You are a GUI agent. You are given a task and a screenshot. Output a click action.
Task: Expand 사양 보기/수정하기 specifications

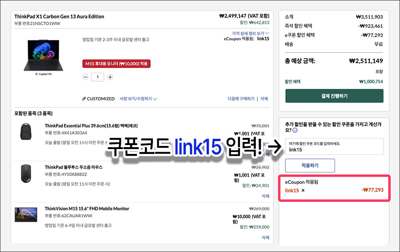[x=138, y=99]
